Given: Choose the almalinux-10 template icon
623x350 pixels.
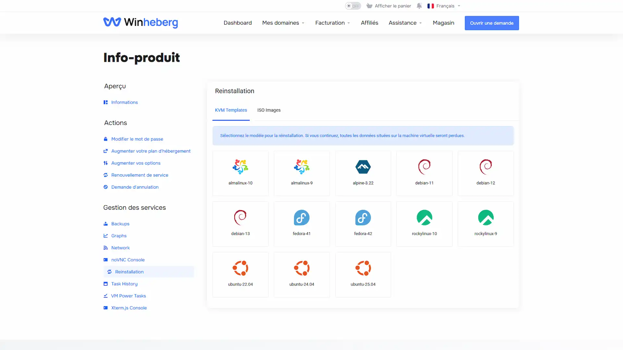Looking at the screenshot, I should point(240,167).
